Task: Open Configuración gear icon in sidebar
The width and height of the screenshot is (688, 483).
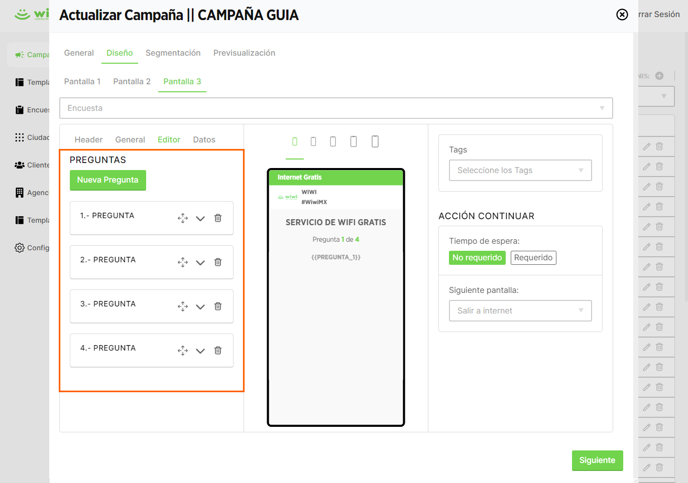Action: [x=20, y=248]
